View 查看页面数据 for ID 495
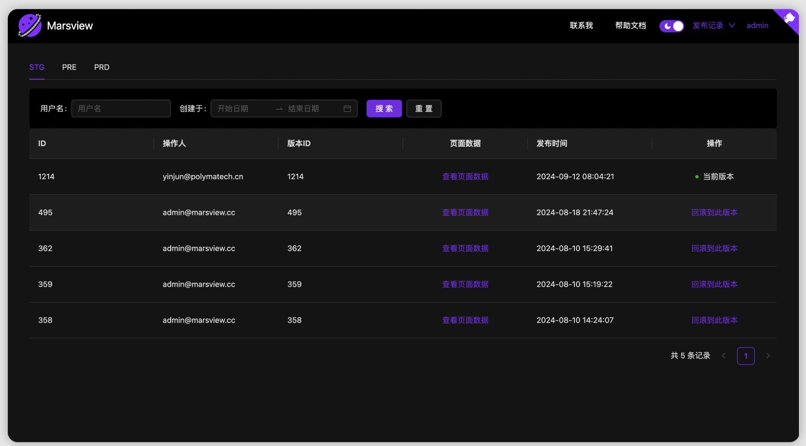This screenshot has width=806, height=446. 465,212
